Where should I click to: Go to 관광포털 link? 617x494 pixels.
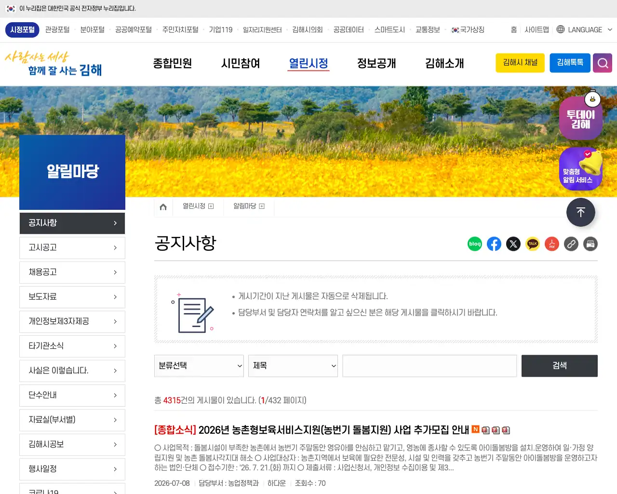point(57,30)
